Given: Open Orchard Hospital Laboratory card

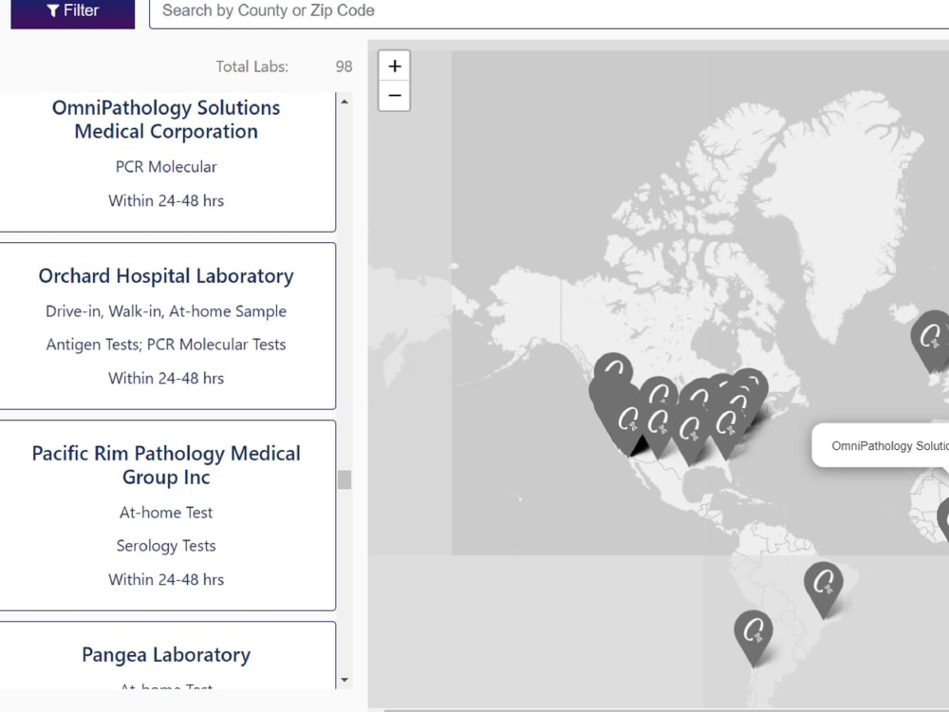Looking at the screenshot, I should point(166,327).
